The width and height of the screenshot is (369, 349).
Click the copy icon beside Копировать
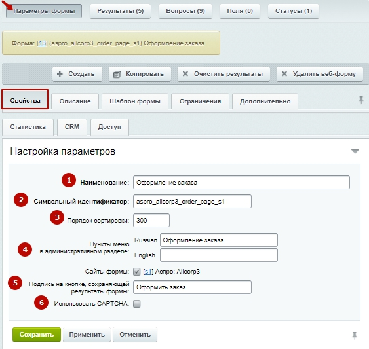pos(117,74)
